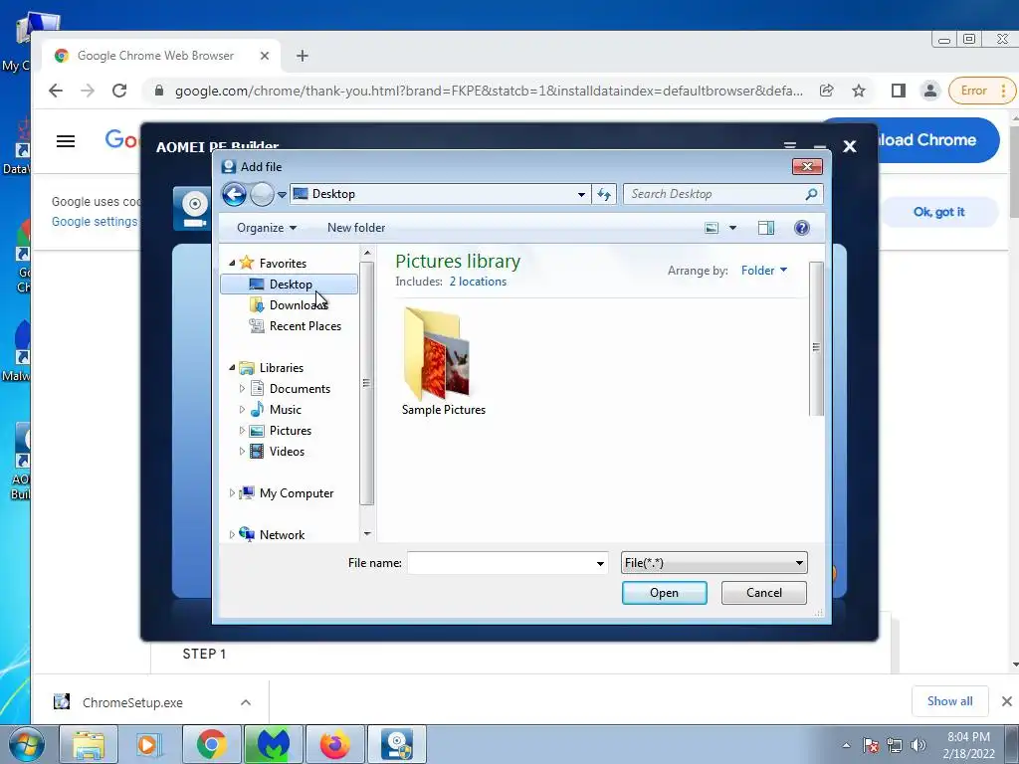Open the File name history dropdown arrow
The height and width of the screenshot is (764, 1019).
coord(600,563)
